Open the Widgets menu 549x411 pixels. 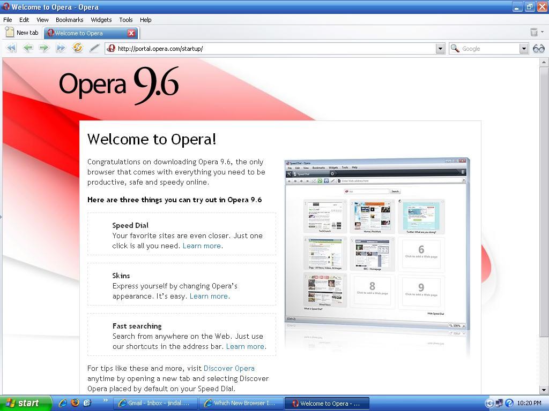101,20
